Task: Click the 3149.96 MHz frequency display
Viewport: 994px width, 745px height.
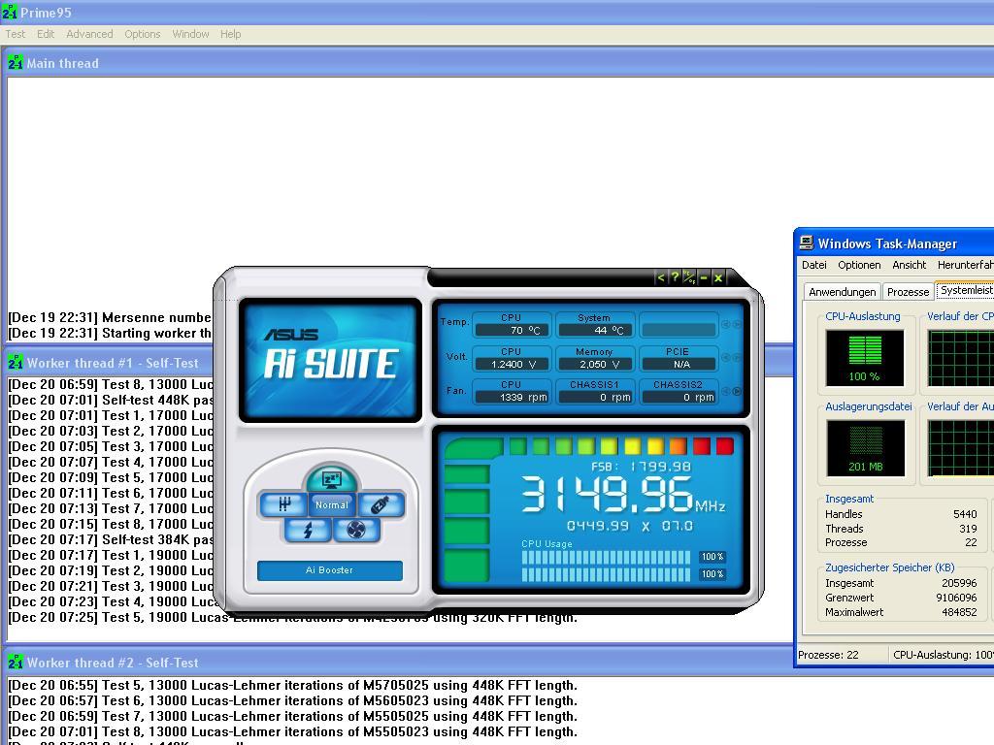Action: [x=623, y=495]
